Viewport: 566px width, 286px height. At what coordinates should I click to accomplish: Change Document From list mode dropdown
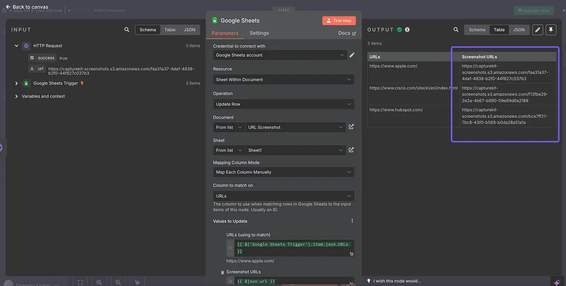point(229,127)
